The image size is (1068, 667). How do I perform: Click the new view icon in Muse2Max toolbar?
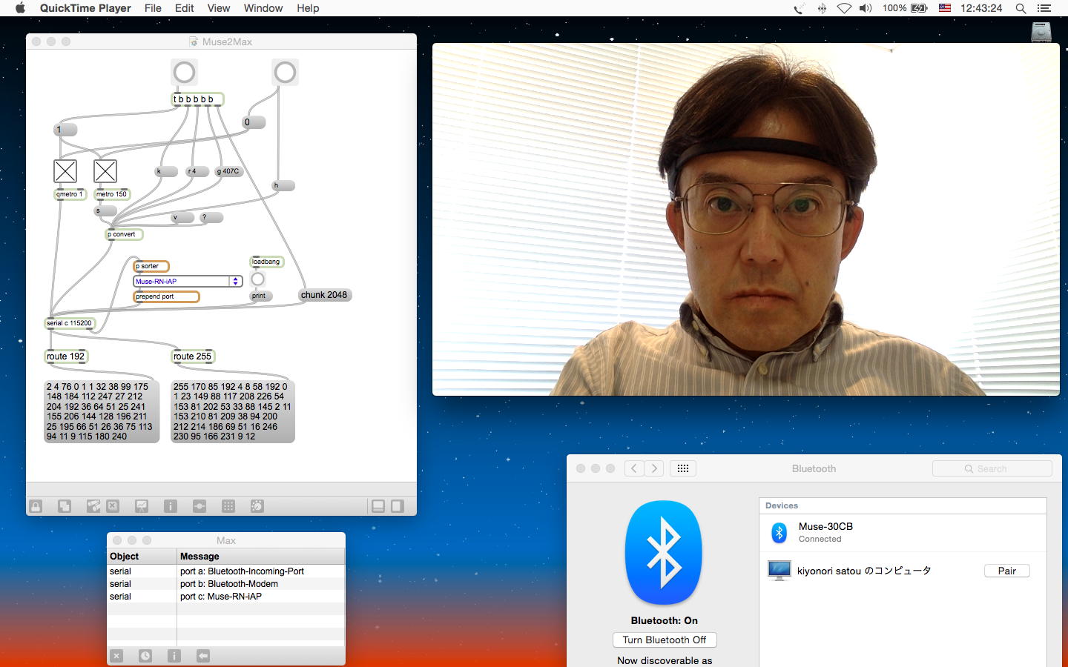click(x=65, y=506)
